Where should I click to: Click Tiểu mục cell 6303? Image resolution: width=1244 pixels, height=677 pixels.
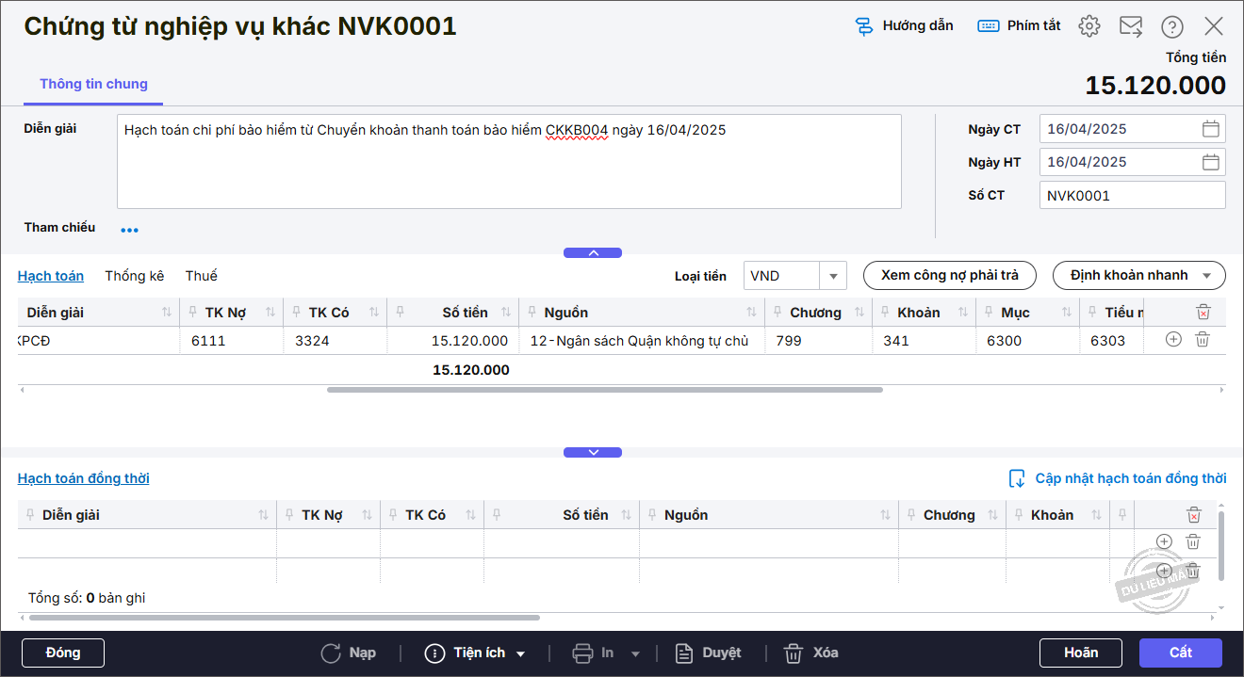[1112, 341]
